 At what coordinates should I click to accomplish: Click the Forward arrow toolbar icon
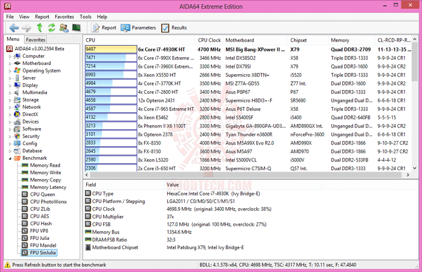(26, 27)
